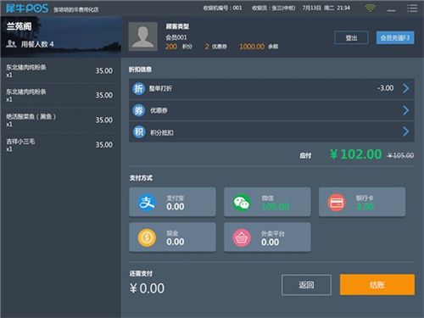Click the member avatar thumbnail
424x318 pixels.
pos(142,36)
